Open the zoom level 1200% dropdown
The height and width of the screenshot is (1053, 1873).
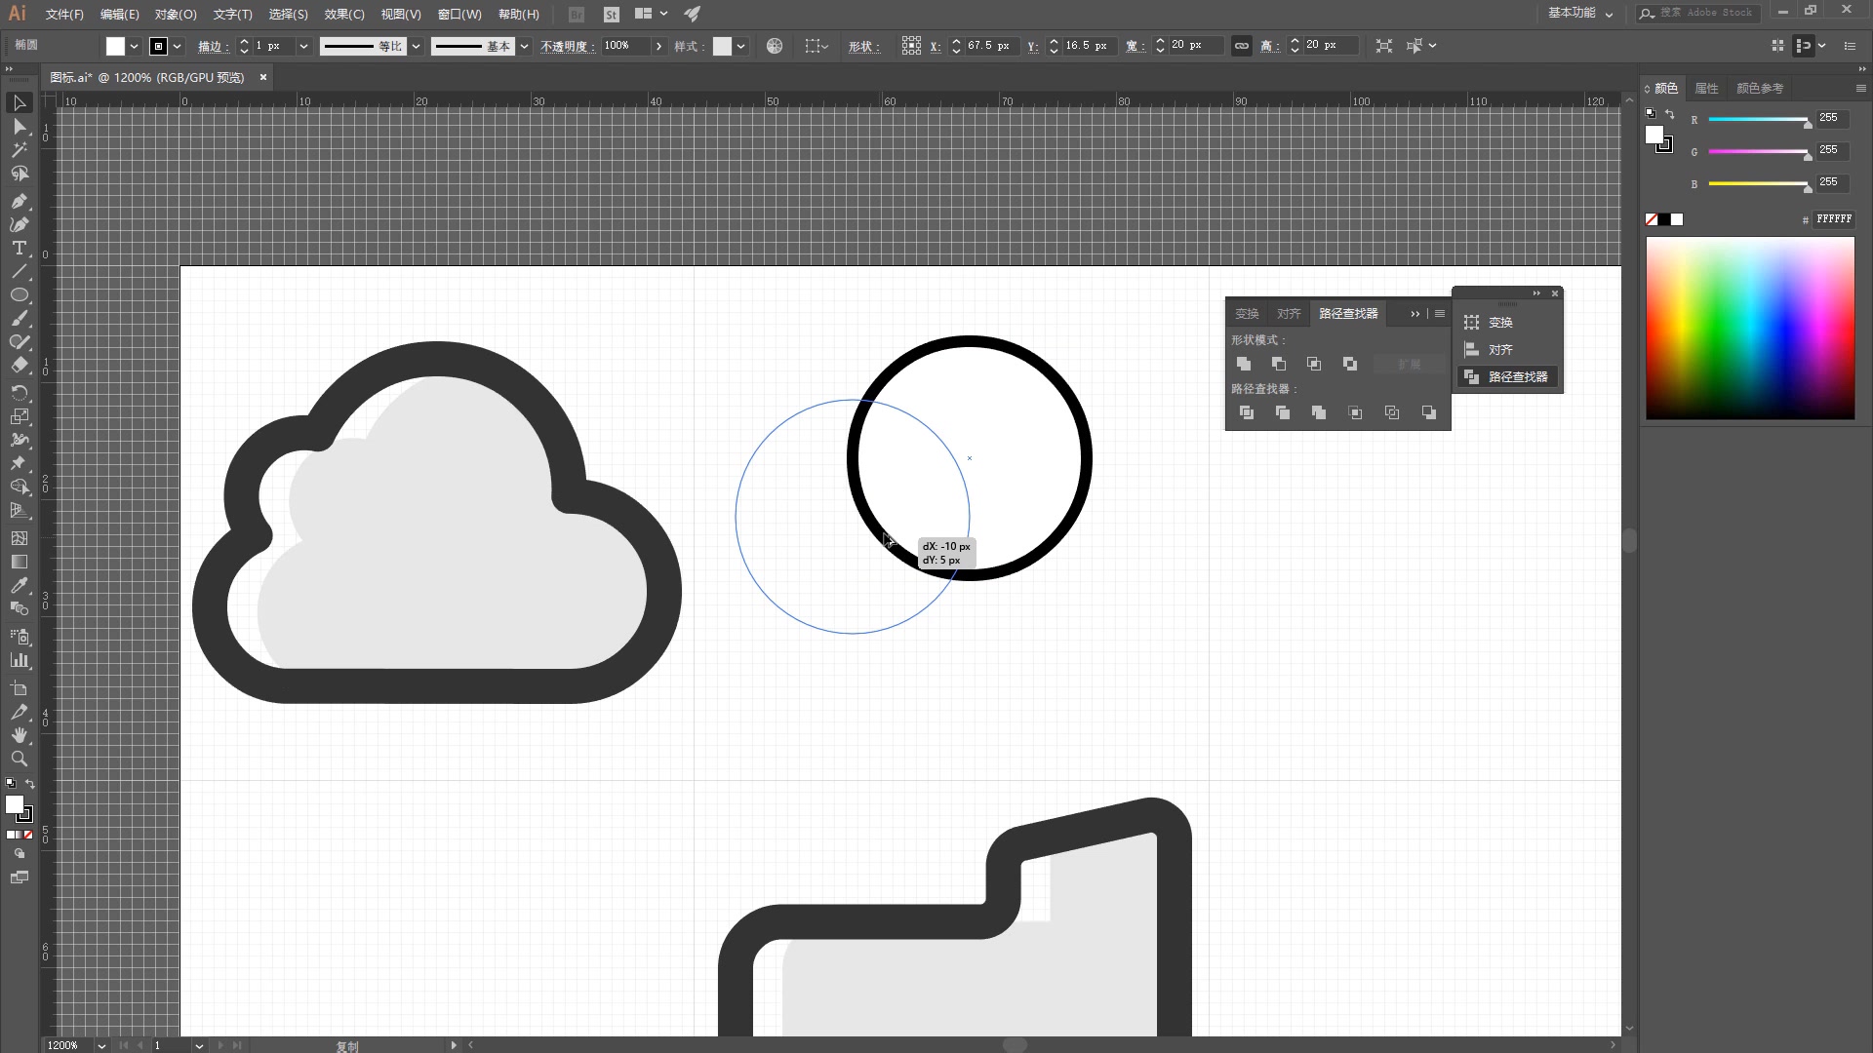101,1045
